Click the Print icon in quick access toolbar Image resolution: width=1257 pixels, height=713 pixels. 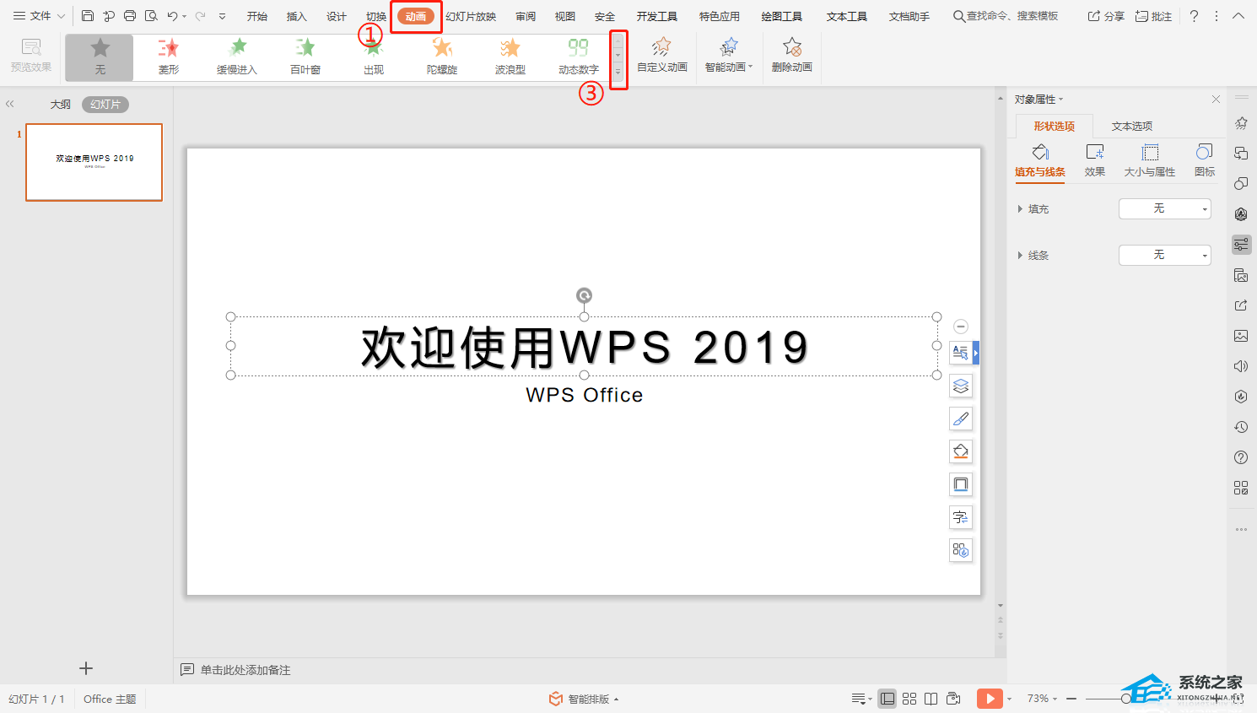coord(130,16)
